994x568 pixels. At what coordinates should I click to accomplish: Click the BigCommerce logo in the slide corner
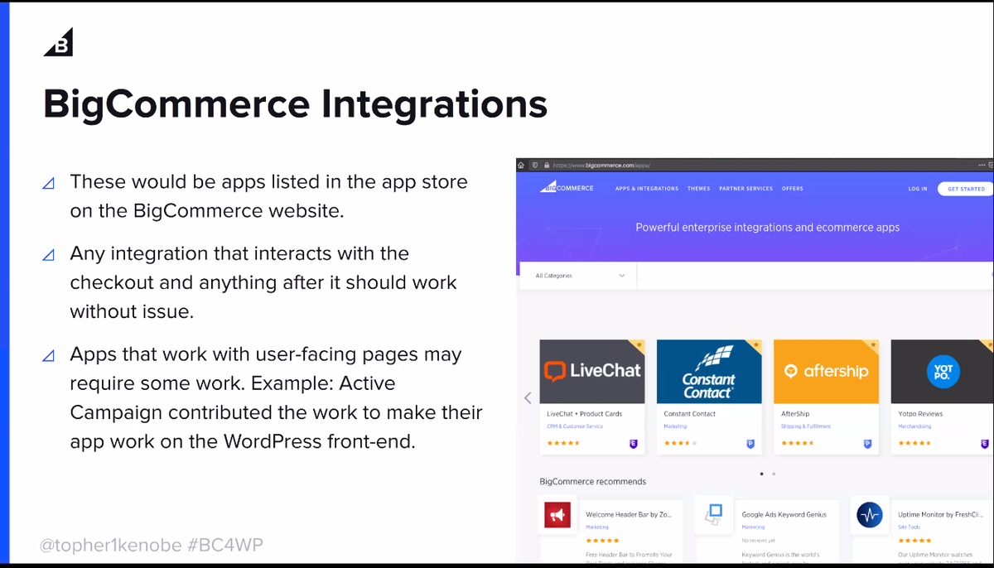(x=59, y=42)
